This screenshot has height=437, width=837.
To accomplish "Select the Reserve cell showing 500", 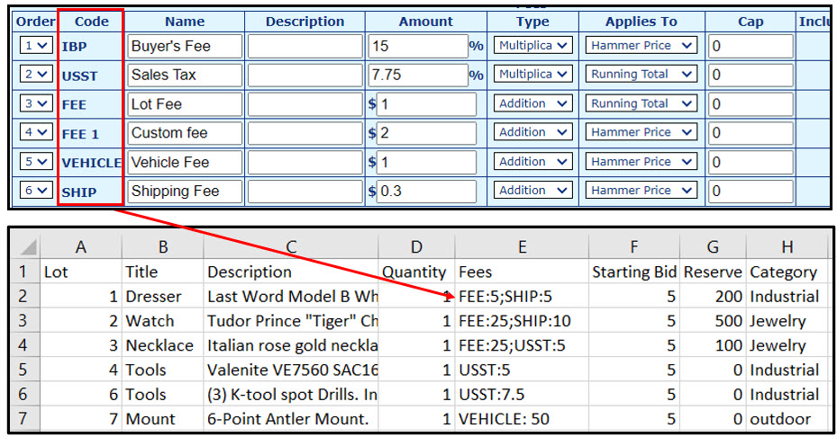I will (x=714, y=320).
